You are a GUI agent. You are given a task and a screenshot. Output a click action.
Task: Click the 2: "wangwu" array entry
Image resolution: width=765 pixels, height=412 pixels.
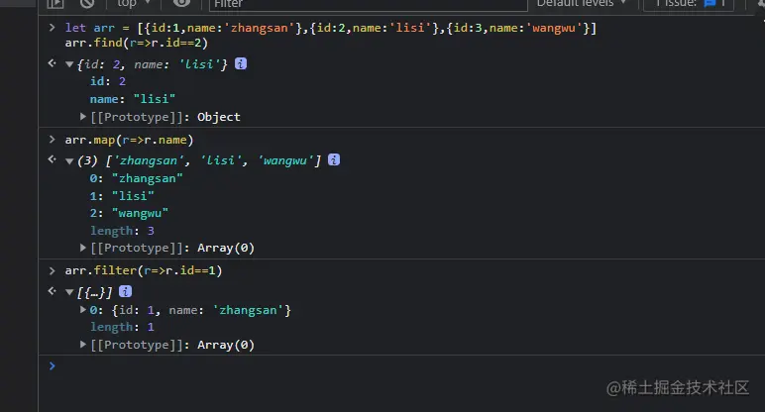129,214
